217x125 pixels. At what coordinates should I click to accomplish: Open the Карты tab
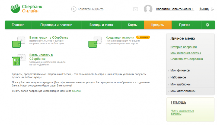[x=133, y=25]
